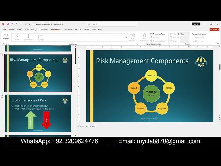221x166 pixels.
Task: Switch to the Review tab
Action: pos(86,29)
